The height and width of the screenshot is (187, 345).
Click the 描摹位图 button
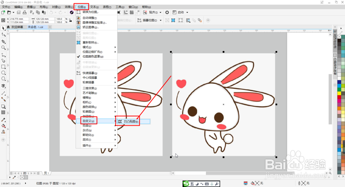[147, 20]
